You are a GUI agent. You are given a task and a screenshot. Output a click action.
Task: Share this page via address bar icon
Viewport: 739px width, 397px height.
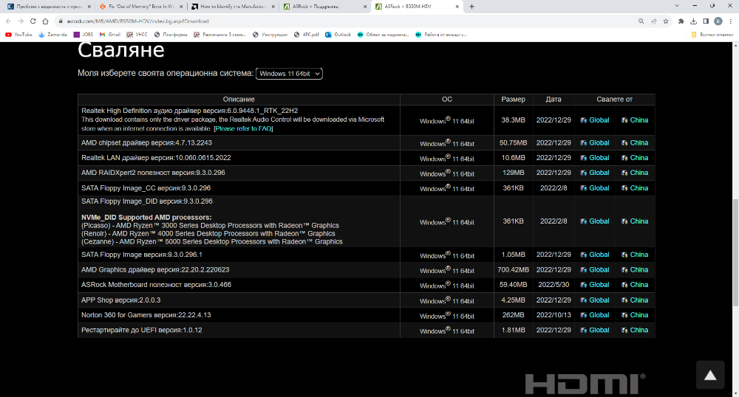(654, 21)
